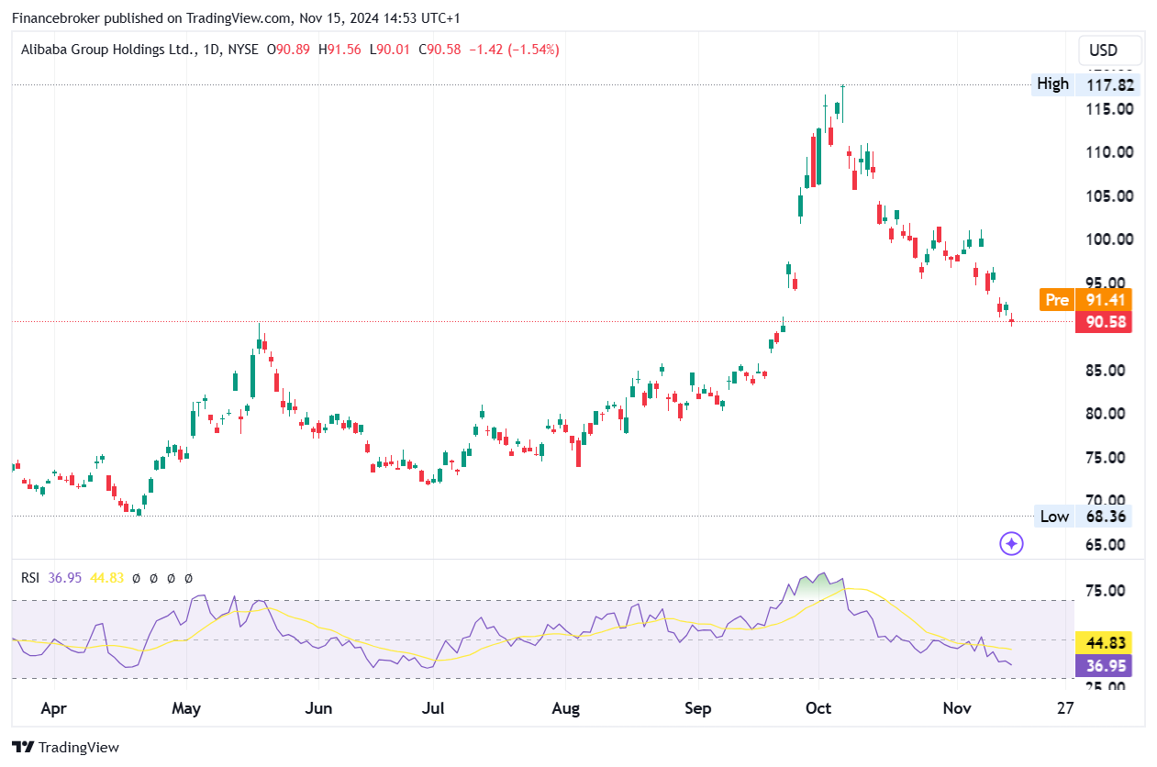The height and width of the screenshot is (767, 1157).
Task: Click the purple sparkle icon near price axis
Action: tap(1011, 544)
